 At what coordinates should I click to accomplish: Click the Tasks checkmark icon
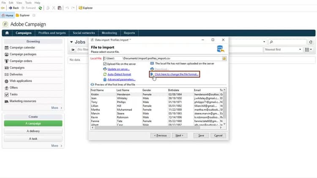click(x=6, y=94)
